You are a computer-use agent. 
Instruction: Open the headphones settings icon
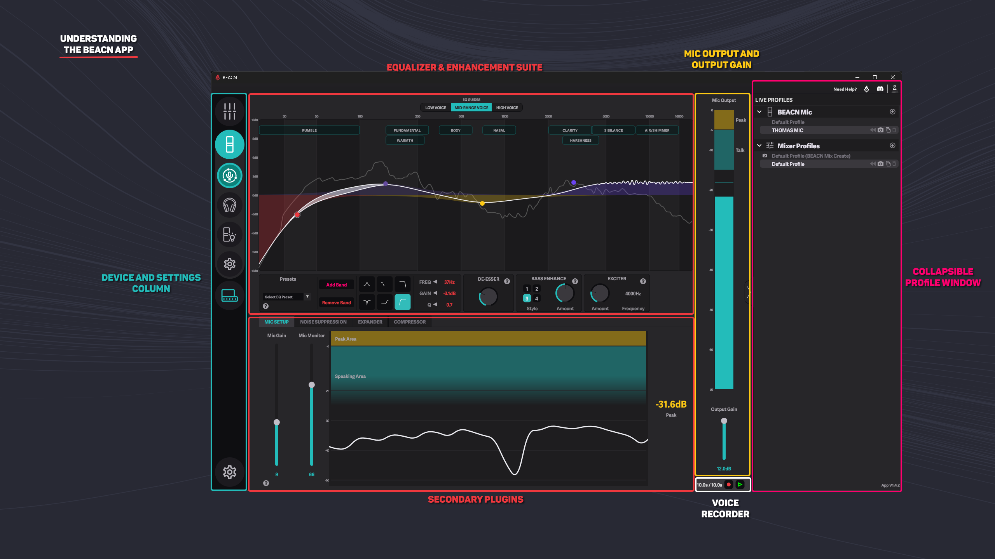[x=230, y=205]
